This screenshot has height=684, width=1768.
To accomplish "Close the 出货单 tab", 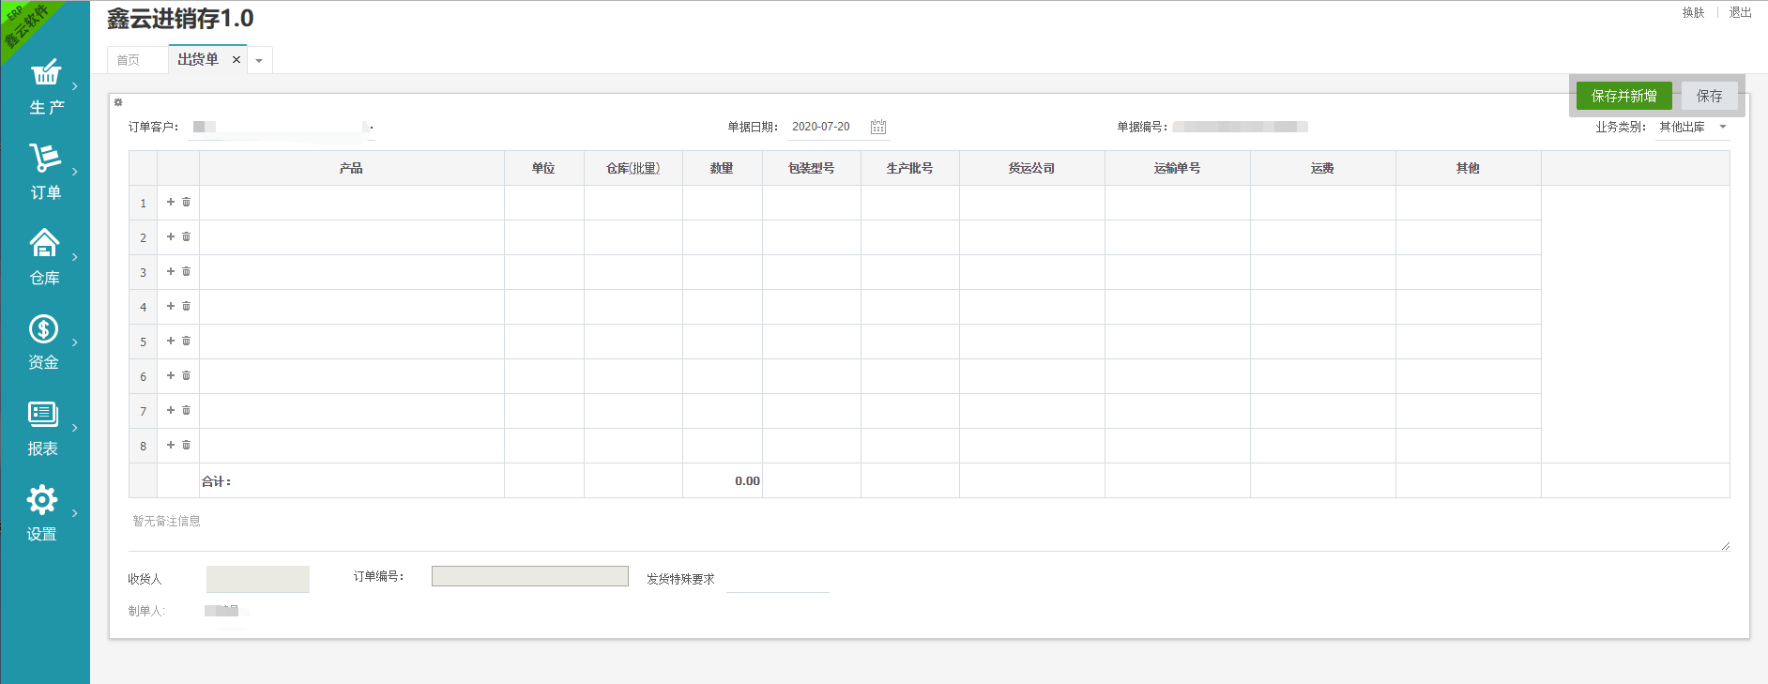I will [x=236, y=60].
